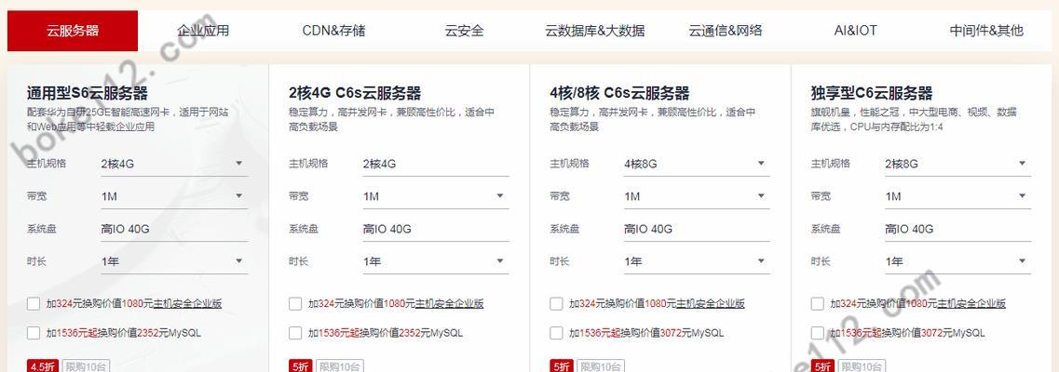Click 时长 label in 2核4G C6s card
The width and height of the screenshot is (1059, 372).
(299, 261)
